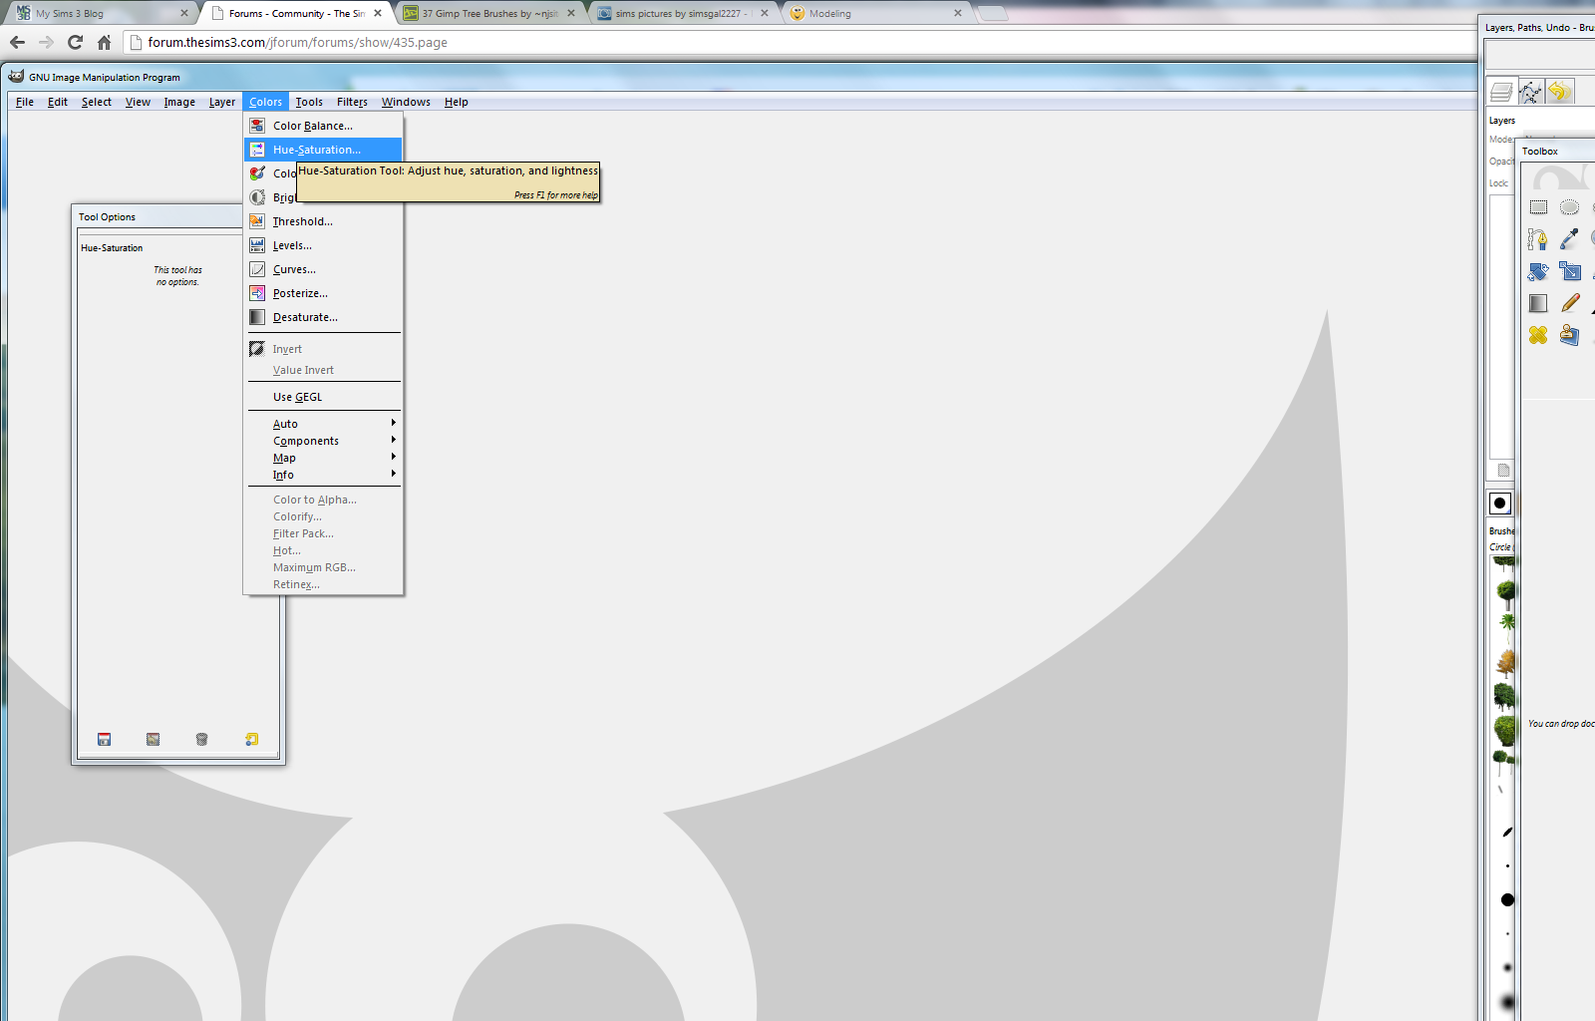Switch to My Sims 3 Blog tab

click(100, 13)
